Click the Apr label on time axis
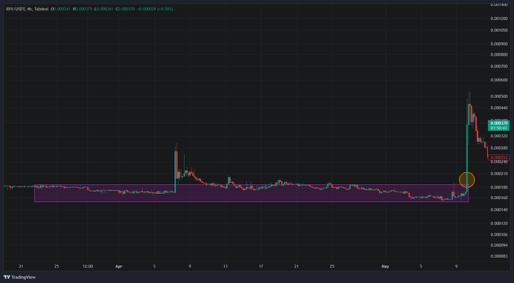 pos(118,267)
